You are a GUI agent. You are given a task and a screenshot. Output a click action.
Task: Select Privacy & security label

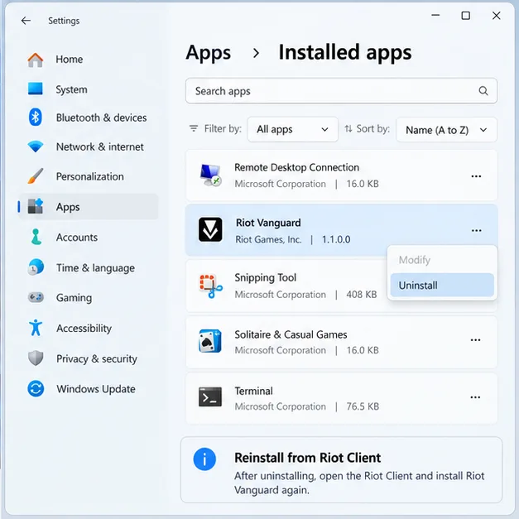pyautogui.click(x=97, y=358)
